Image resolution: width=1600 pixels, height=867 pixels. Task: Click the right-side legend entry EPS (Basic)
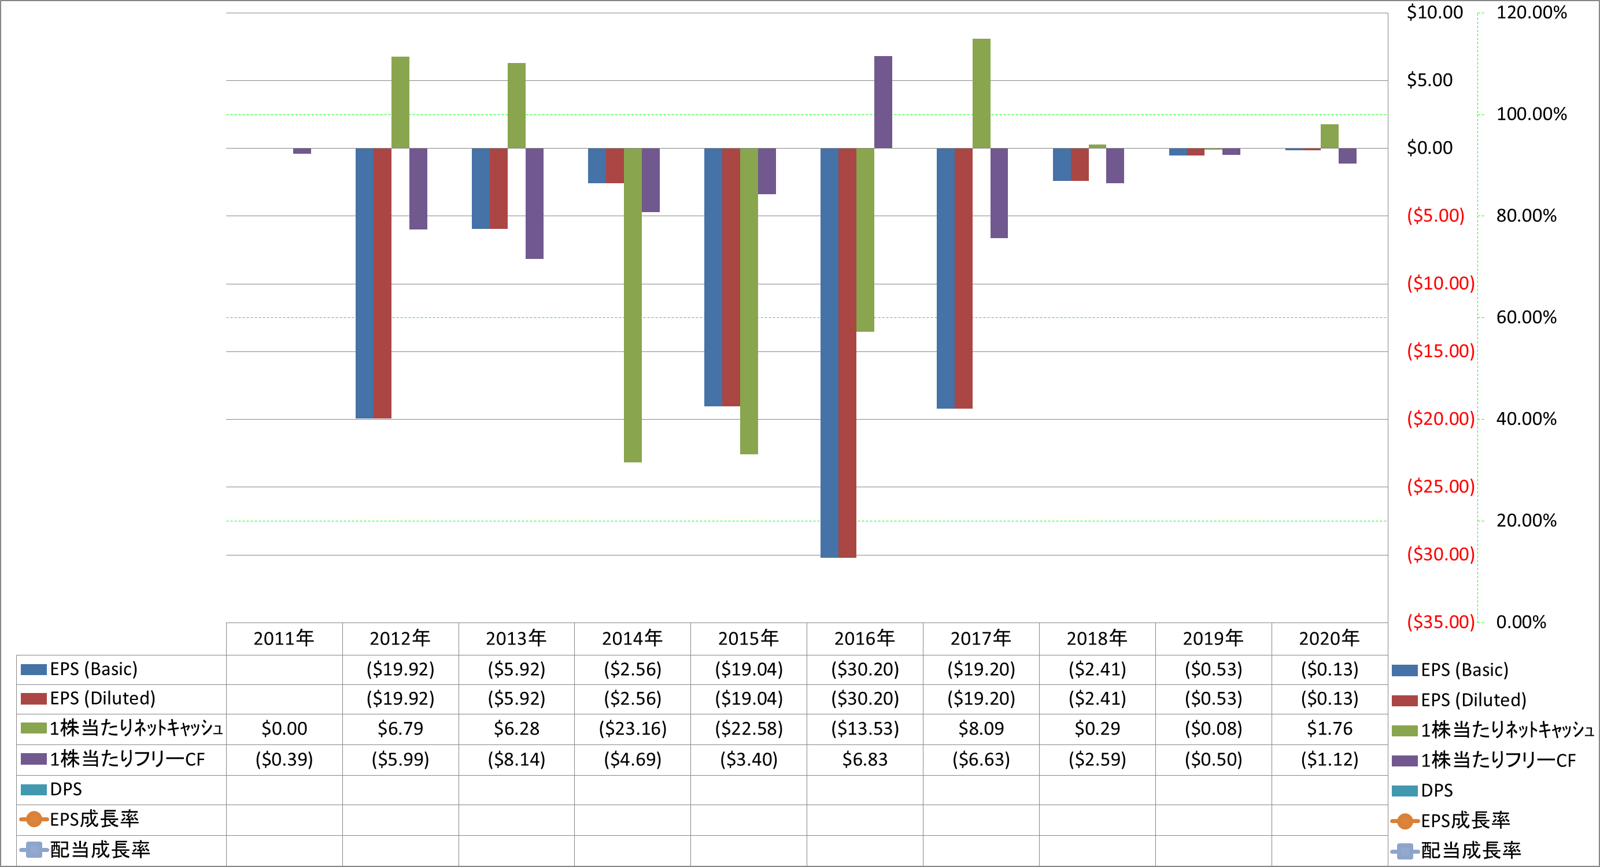tap(1450, 670)
